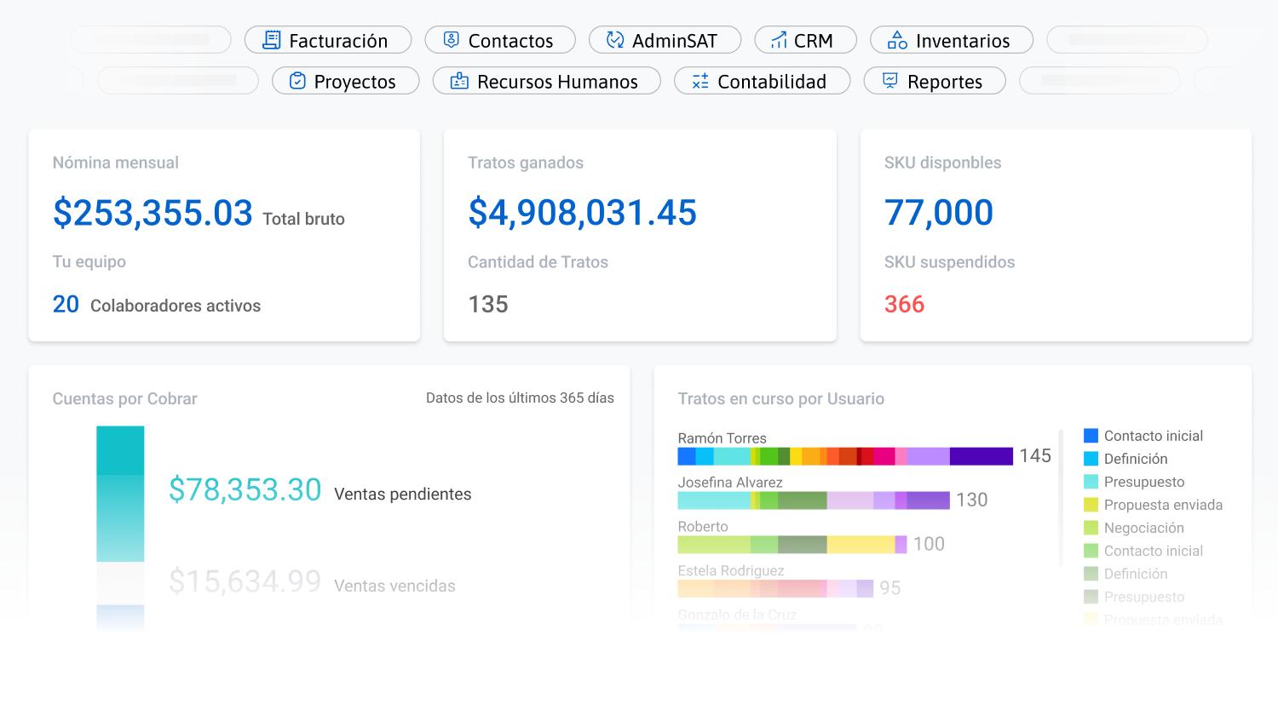Screen dimensions: 1278x715
Task: Click blue Contacto inicial legend swatch
Action: click(1091, 436)
